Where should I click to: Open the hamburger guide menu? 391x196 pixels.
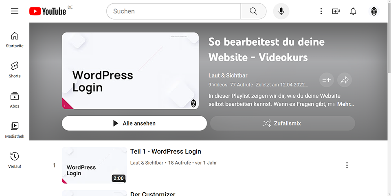[x=15, y=11]
